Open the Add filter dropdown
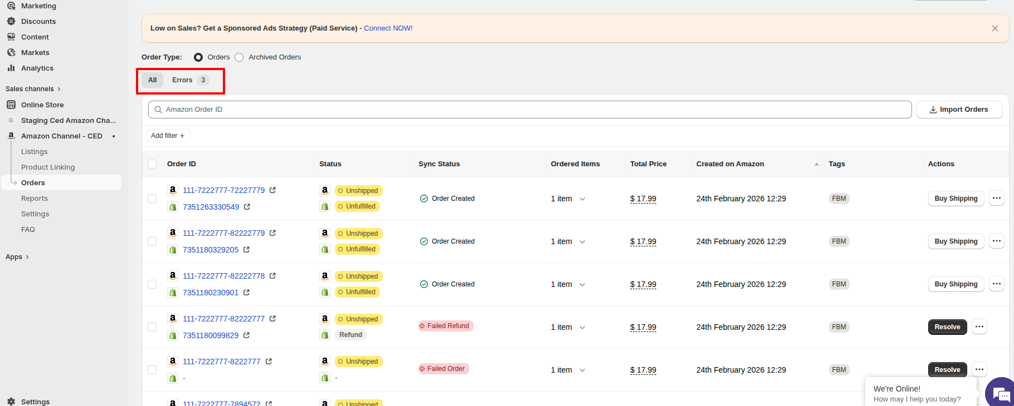The image size is (1014, 406). pos(168,136)
